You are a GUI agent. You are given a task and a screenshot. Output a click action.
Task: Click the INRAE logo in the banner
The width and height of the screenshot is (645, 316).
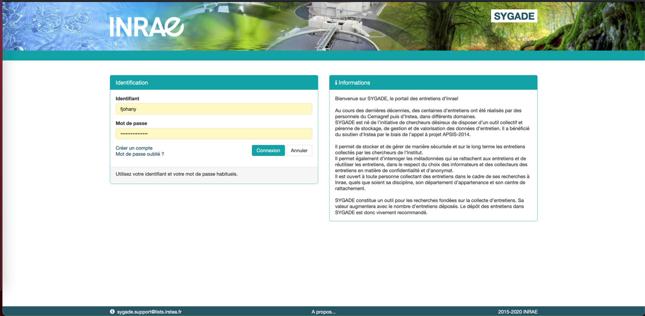point(147,27)
